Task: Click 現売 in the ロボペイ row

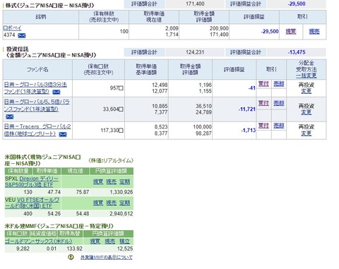Action: coord(314,32)
